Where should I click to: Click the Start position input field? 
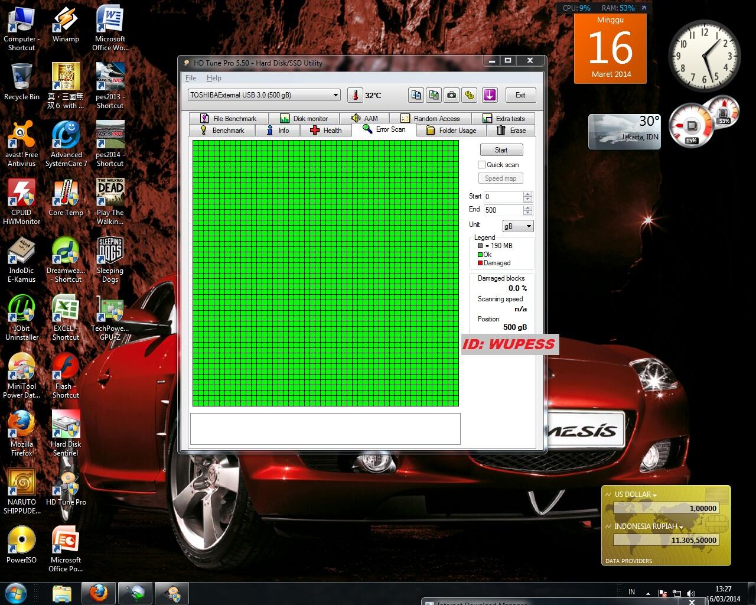[x=503, y=196]
